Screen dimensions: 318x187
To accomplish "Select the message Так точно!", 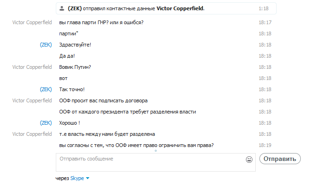I will coord(72,89).
